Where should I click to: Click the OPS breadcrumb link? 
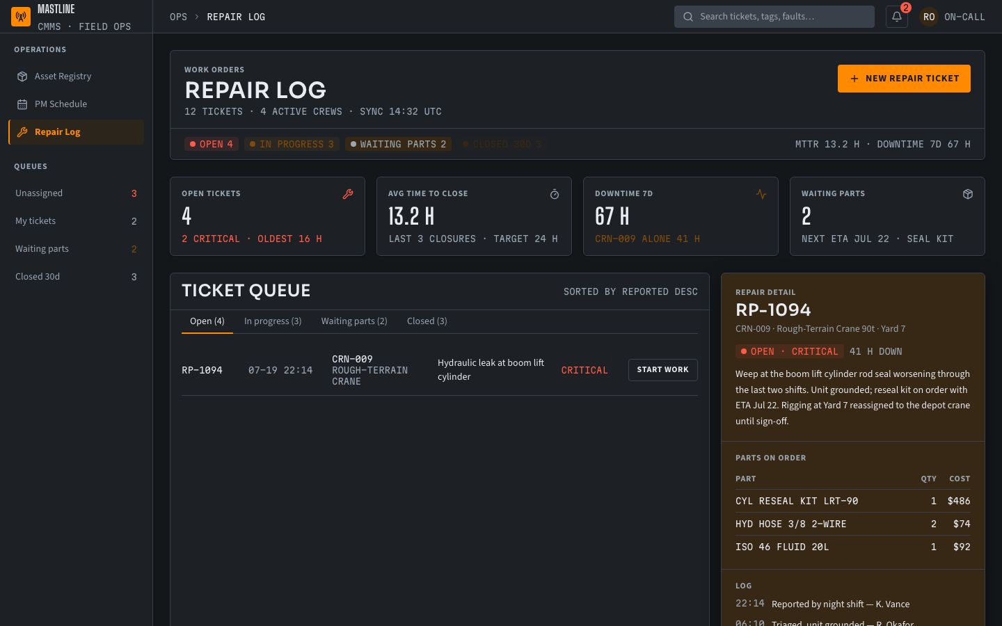click(178, 17)
